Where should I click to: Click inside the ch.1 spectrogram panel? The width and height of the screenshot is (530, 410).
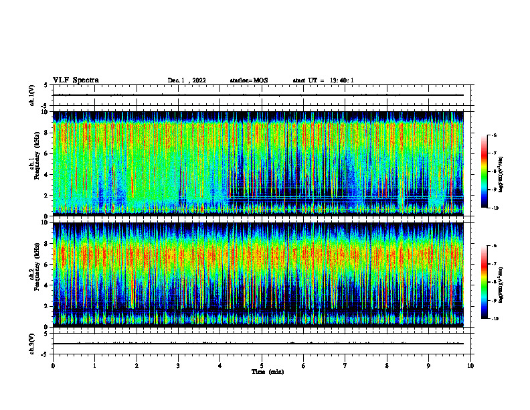pyautogui.click(x=258, y=163)
